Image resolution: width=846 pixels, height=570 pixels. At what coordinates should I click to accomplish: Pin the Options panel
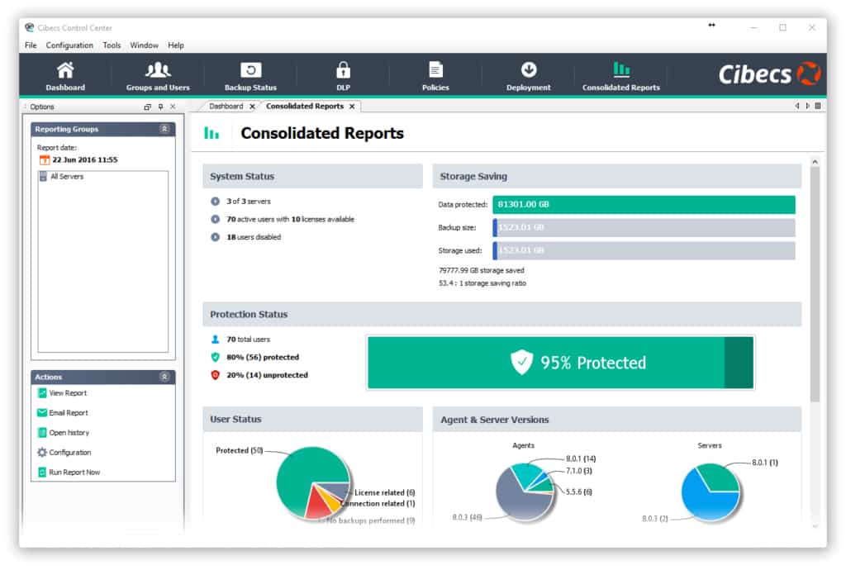click(160, 107)
